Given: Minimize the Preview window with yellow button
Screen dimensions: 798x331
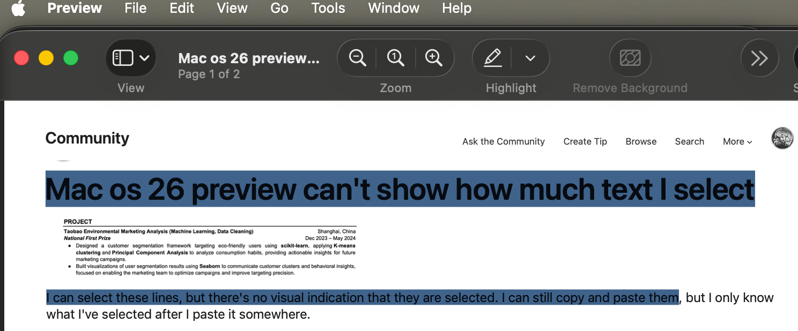Looking at the screenshot, I should 46,58.
